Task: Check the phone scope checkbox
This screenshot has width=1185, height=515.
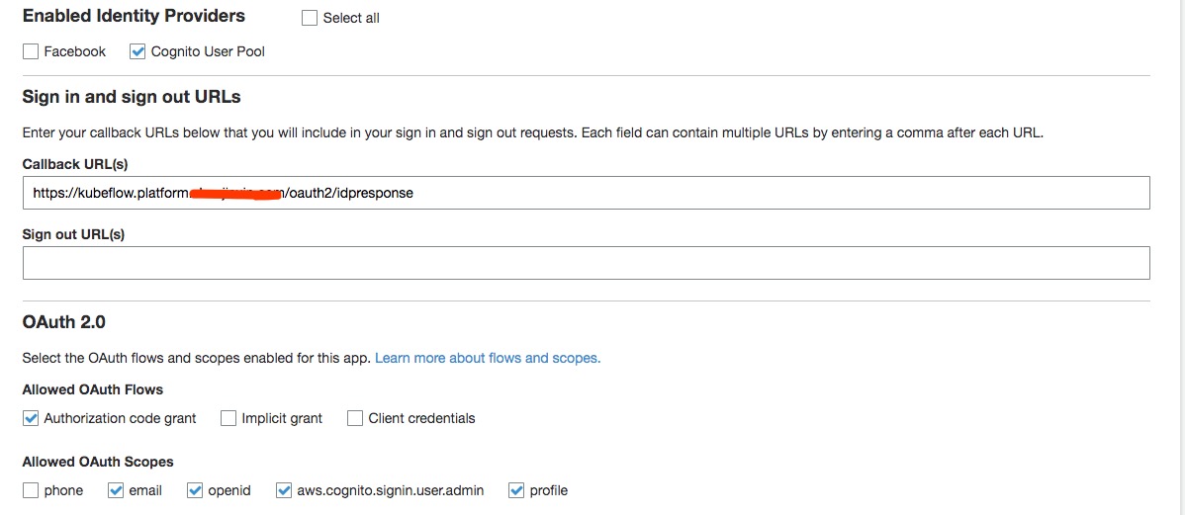Action: 31,491
